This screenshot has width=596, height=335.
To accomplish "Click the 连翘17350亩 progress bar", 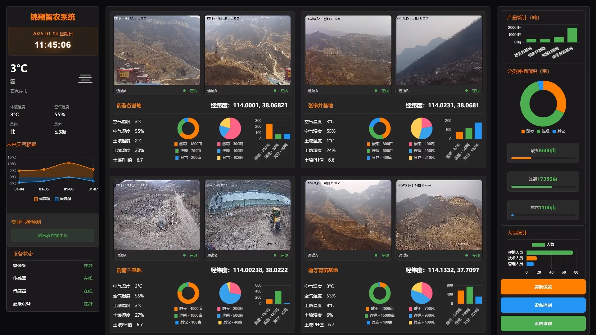I will point(543,187).
